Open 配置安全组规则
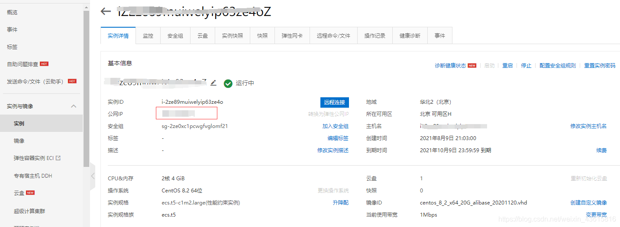 (558, 66)
